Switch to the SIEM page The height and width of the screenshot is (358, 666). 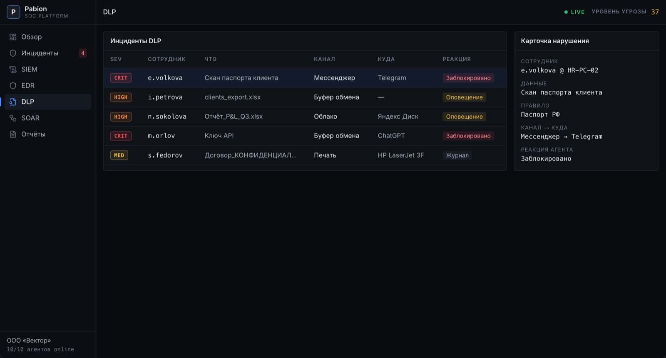[48, 70]
